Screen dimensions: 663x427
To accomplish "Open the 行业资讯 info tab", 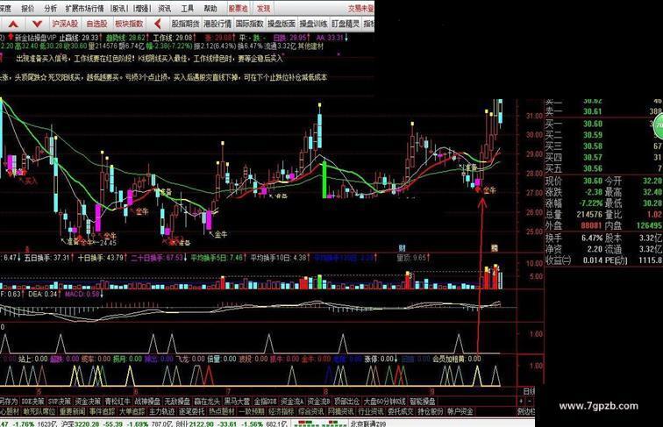I will (x=371, y=411).
